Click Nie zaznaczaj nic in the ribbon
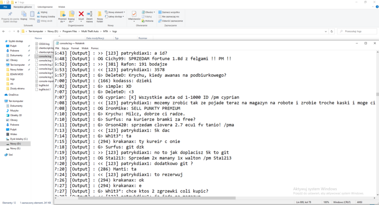The height and width of the screenshot is (205, 379). [169, 17]
